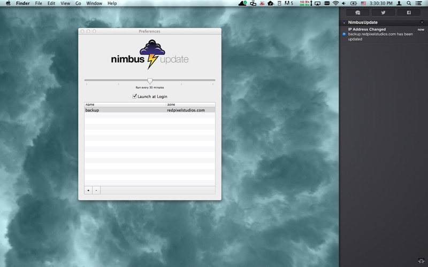Screen dimensions: 428x267
Task: Open the Window menu
Action: click(x=94, y=3)
